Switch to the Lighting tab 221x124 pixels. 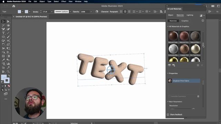click(190, 15)
